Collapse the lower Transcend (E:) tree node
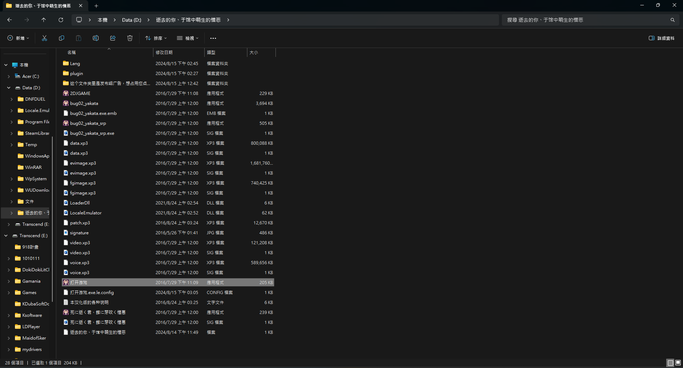Screen dimensions: 683x368 6,236
